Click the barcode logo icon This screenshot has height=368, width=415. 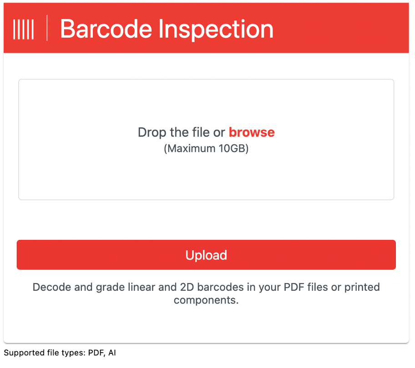(24, 29)
